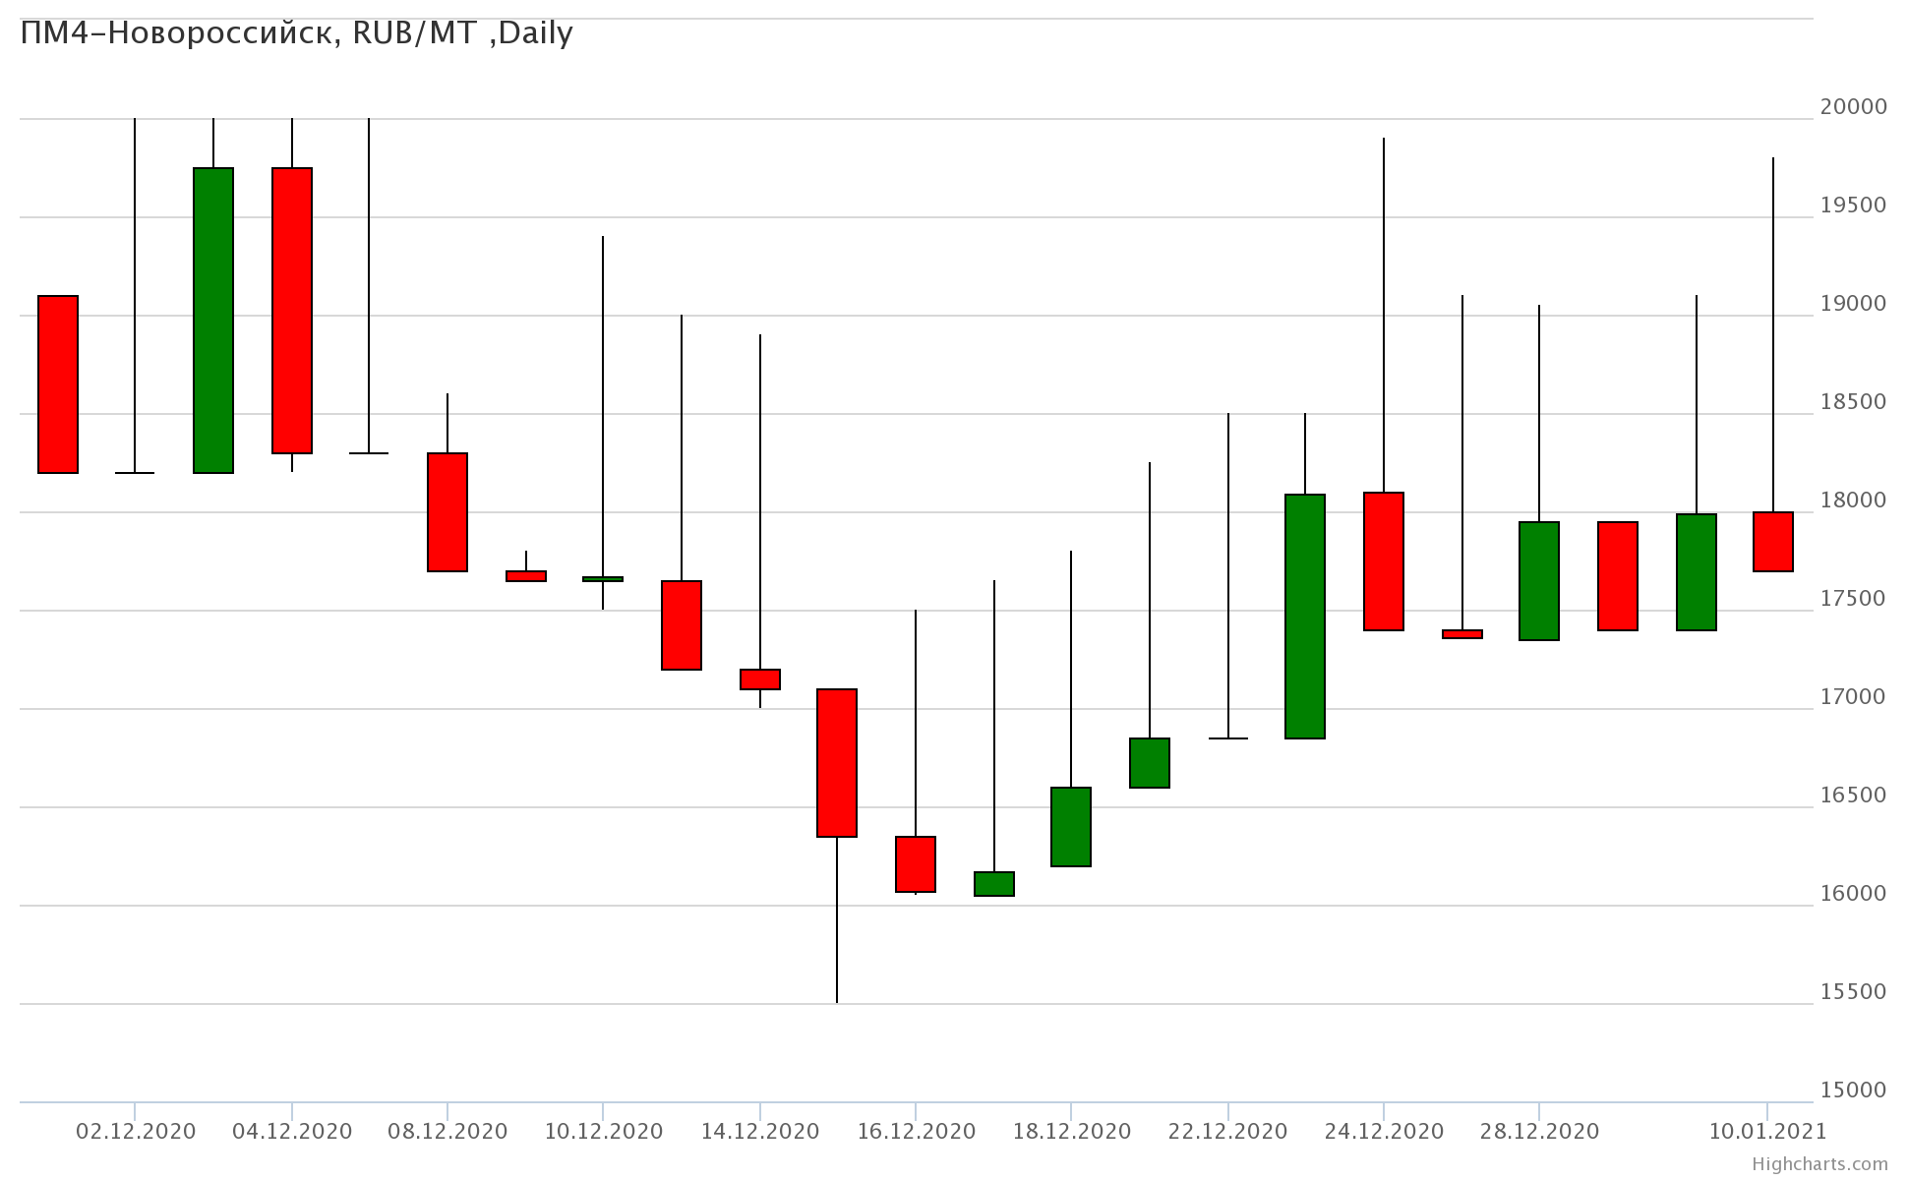Click the 22.12.2020 x-axis date label
This screenshot has width=1908, height=1180.
1227,1132
